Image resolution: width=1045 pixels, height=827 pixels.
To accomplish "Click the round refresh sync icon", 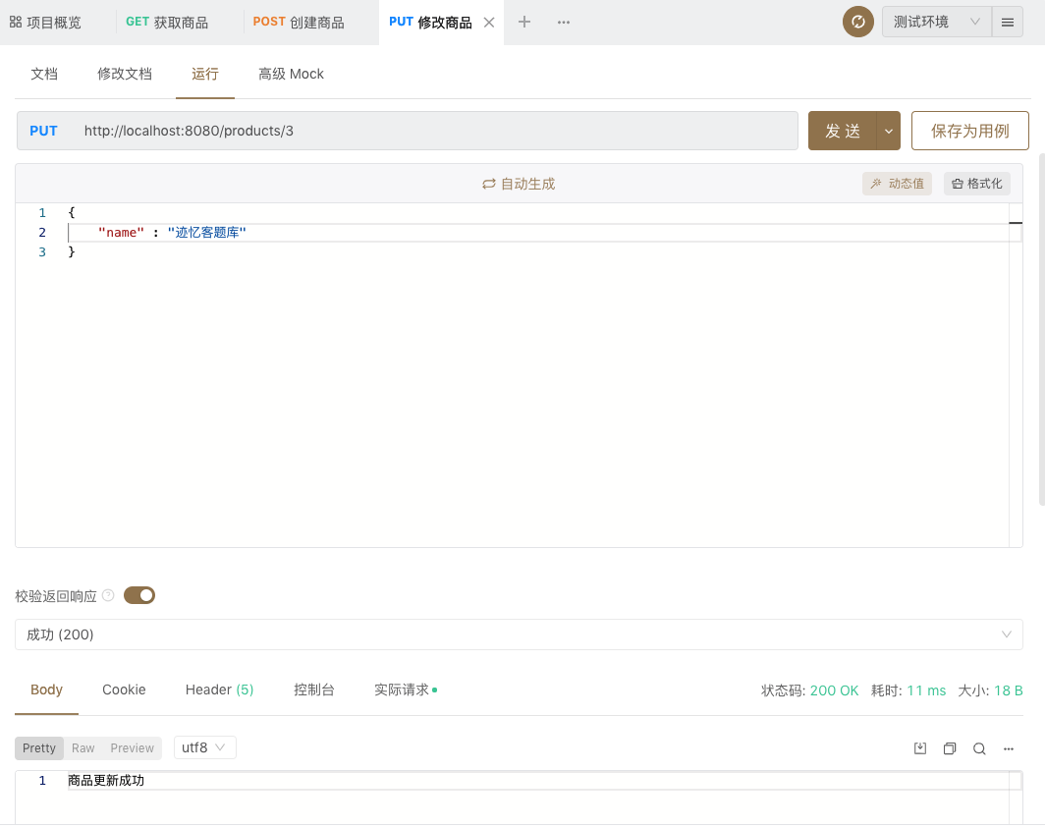I will click(x=857, y=22).
